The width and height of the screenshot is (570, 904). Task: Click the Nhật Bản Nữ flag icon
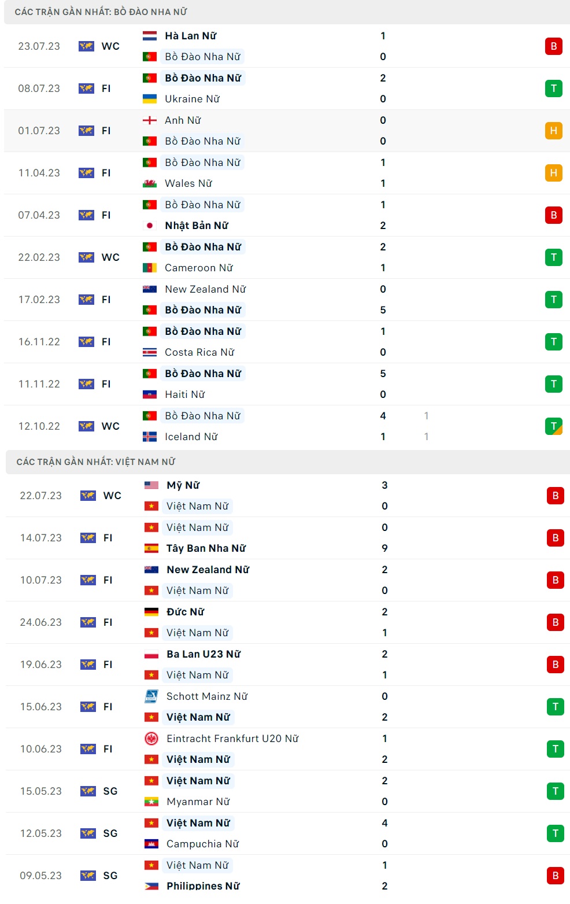(149, 226)
